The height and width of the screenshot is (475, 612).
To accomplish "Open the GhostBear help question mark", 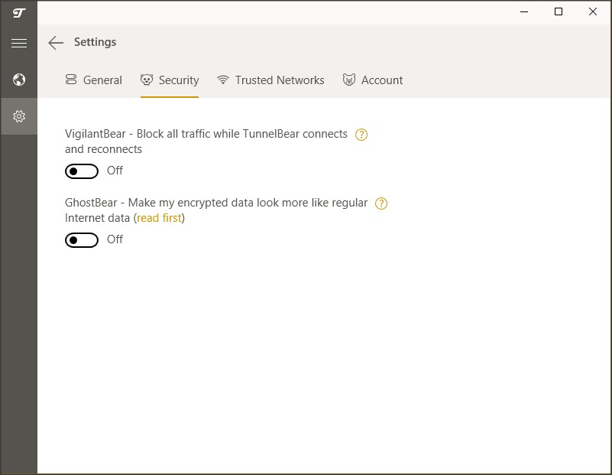I will [380, 203].
